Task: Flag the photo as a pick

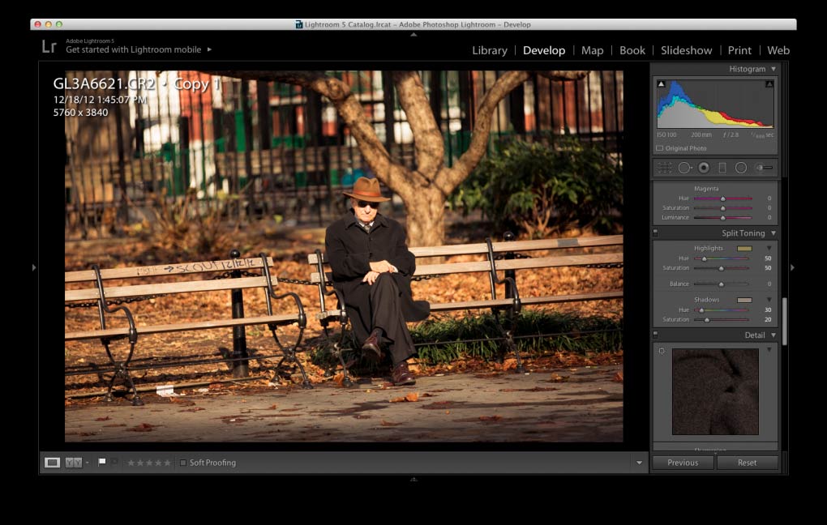Action: coord(102,462)
